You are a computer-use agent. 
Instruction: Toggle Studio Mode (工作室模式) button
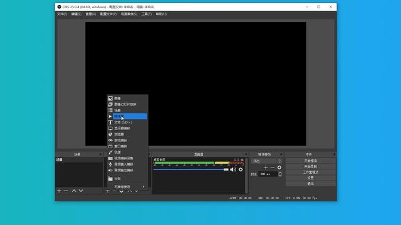click(311, 172)
